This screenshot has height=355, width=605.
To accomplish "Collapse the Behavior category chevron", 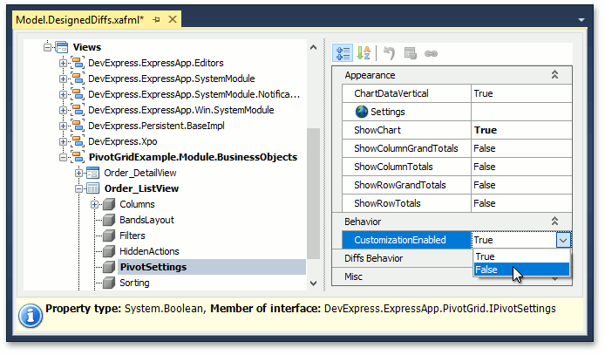I will 554,221.
